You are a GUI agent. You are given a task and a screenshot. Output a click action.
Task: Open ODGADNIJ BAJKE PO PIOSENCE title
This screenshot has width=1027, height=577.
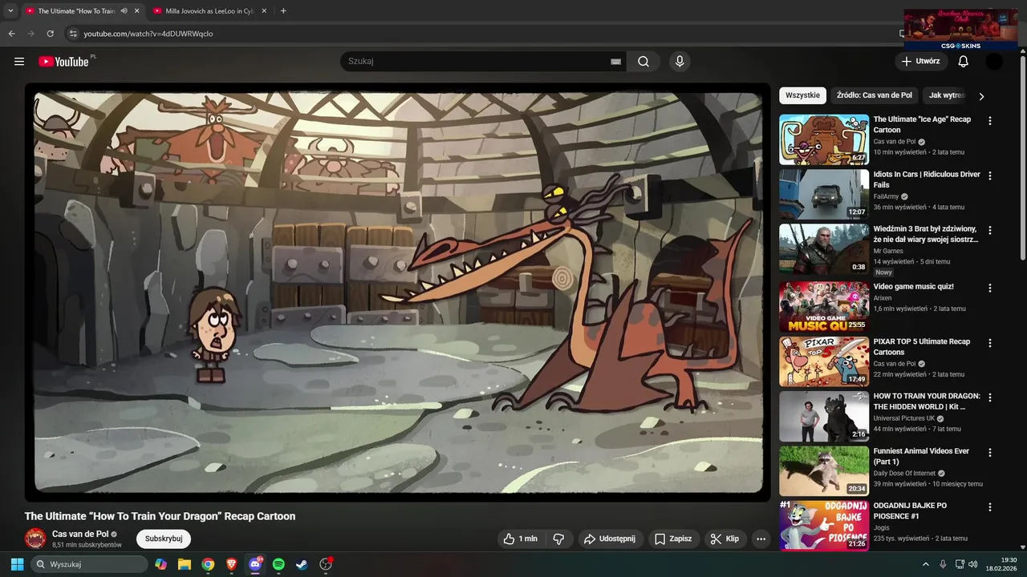point(911,510)
